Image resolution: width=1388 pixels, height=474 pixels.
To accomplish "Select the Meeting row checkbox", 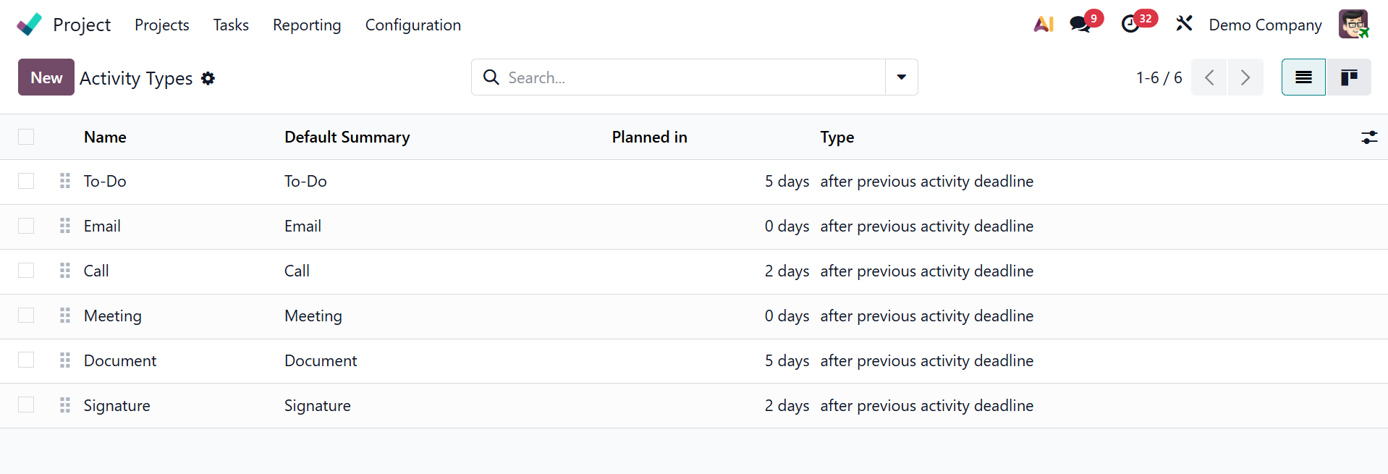I will (x=26, y=316).
